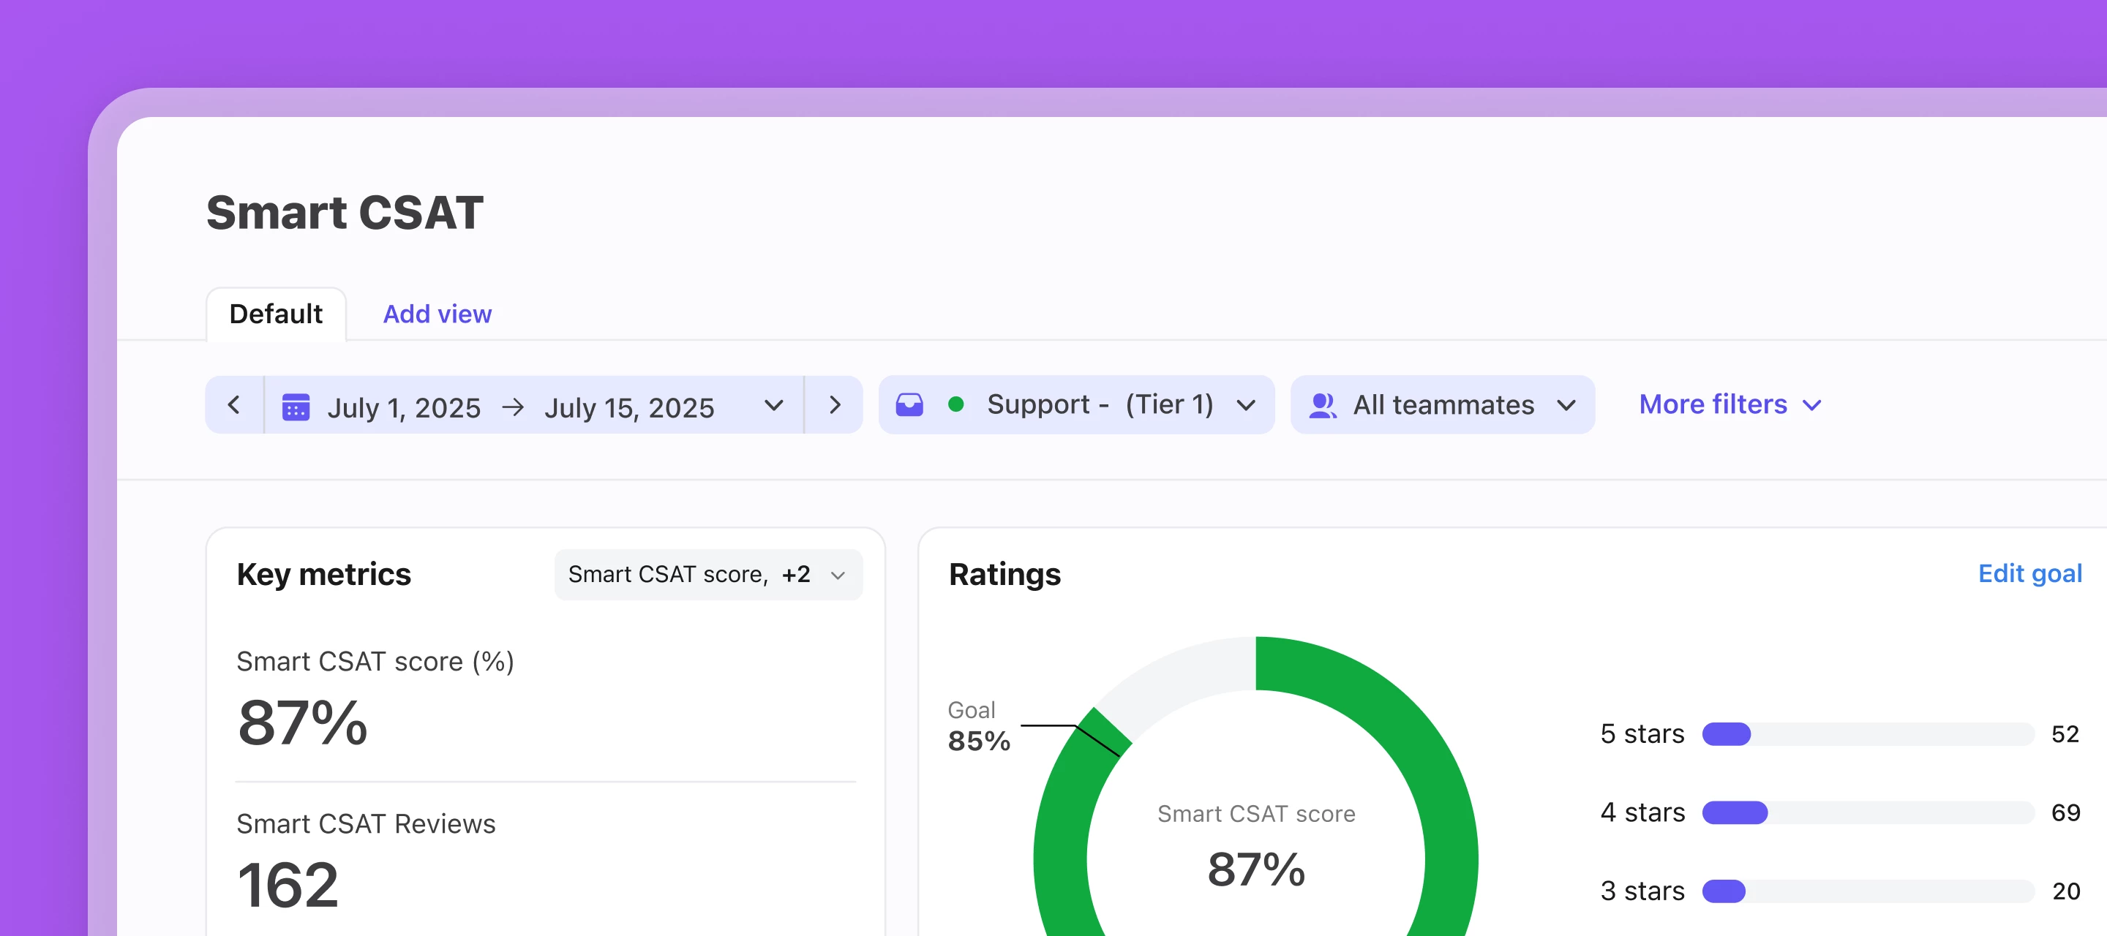
Task: Click the calendar icon in date picker
Action: [x=296, y=407]
